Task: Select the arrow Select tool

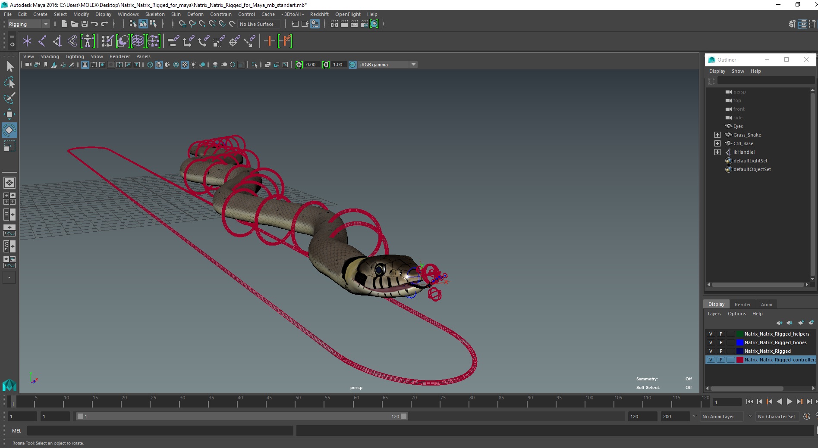Action: [9, 66]
